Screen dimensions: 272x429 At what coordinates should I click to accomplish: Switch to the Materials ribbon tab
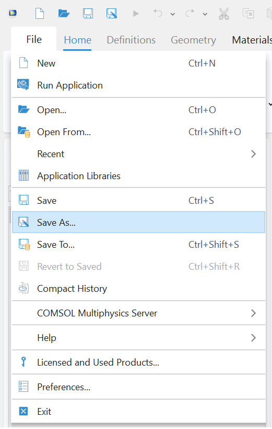pyautogui.click(x=252, y=40)
